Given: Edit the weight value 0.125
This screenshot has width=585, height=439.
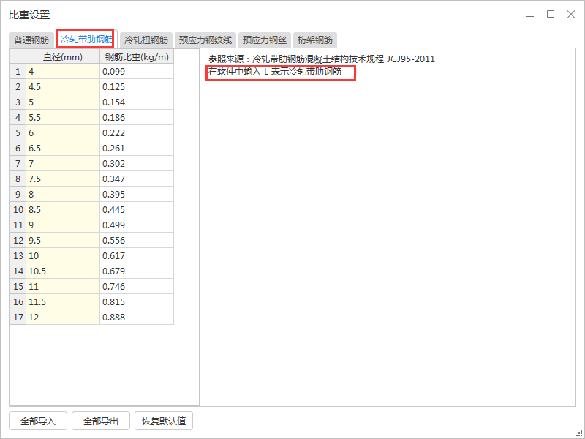Looking at the screenshot, I should pyautogui.click(x=137, y=86).
